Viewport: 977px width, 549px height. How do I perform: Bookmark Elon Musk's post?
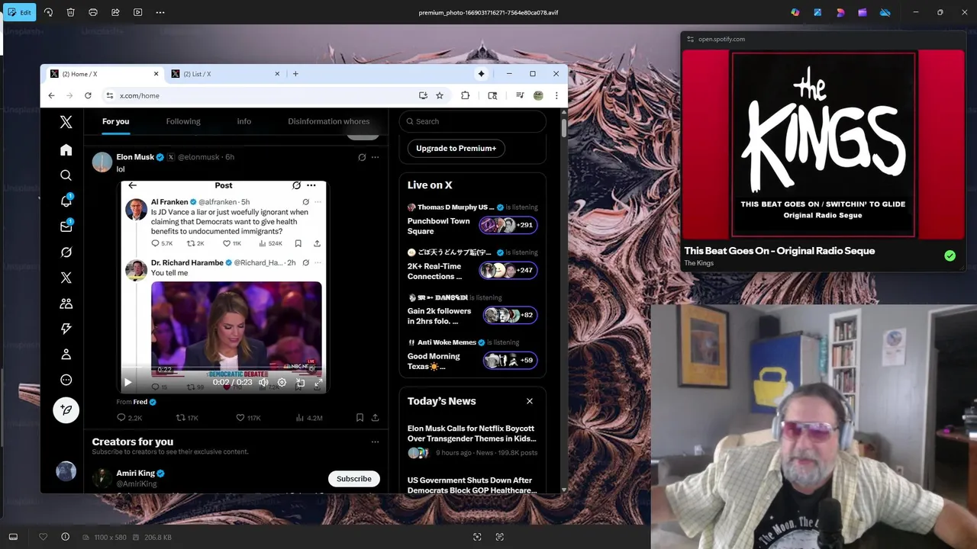pyautogui.click(x=360, y=418)
